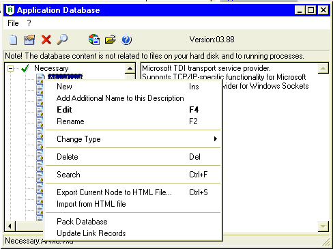Screen dimensions: 333x249
Task: Click the tree panel scroll up arrow
Action: tap(130, 68)
